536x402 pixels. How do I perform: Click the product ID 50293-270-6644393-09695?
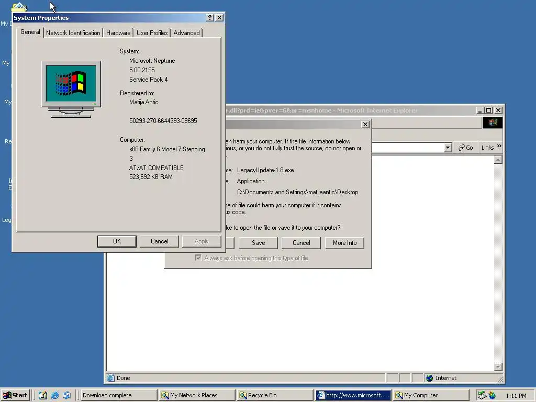(163, 121)
